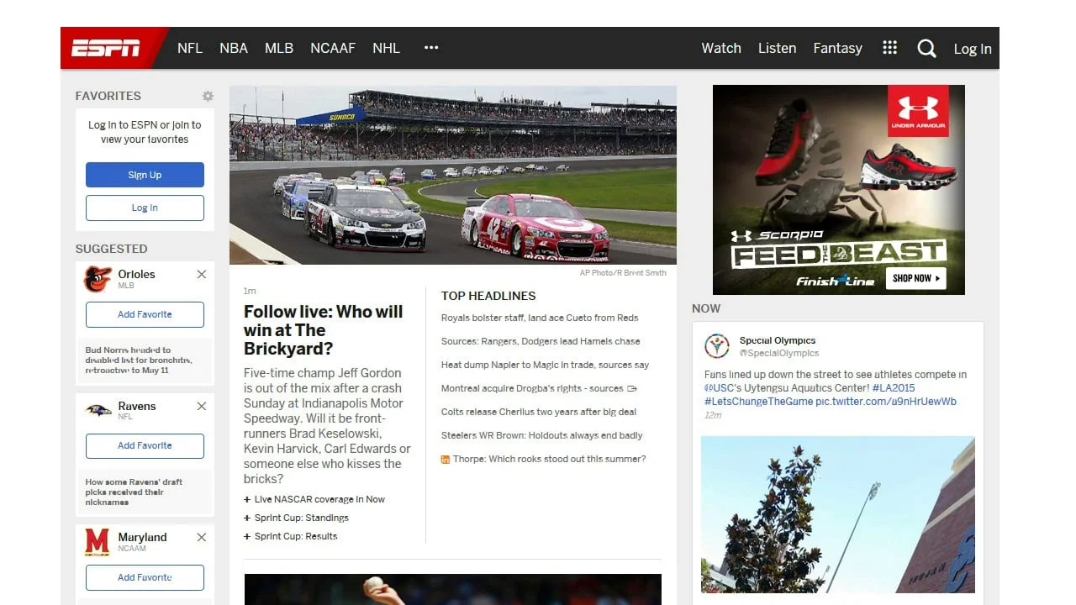Dismiss the Ravens suggestion
1076x605 pixels.
[202, 406]
